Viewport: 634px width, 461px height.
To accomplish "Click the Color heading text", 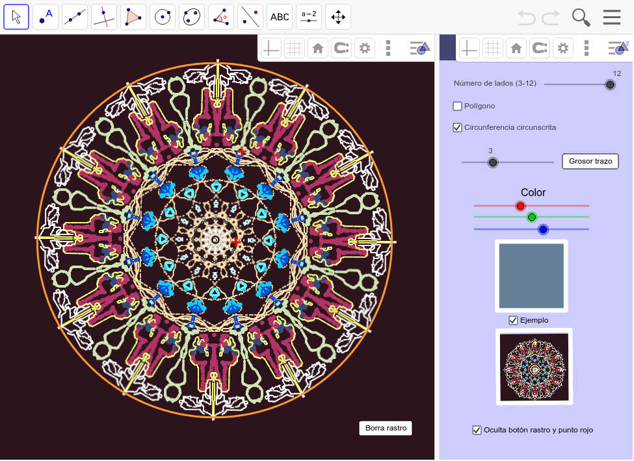I will pos(533,193).
